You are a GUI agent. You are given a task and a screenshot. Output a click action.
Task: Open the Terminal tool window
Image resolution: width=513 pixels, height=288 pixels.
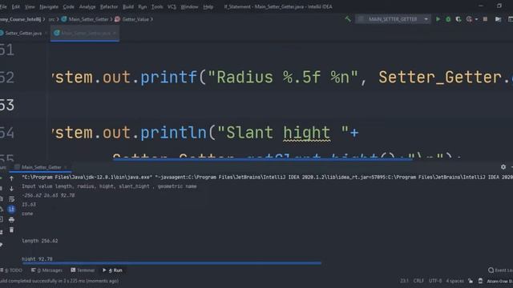point(83,270)
